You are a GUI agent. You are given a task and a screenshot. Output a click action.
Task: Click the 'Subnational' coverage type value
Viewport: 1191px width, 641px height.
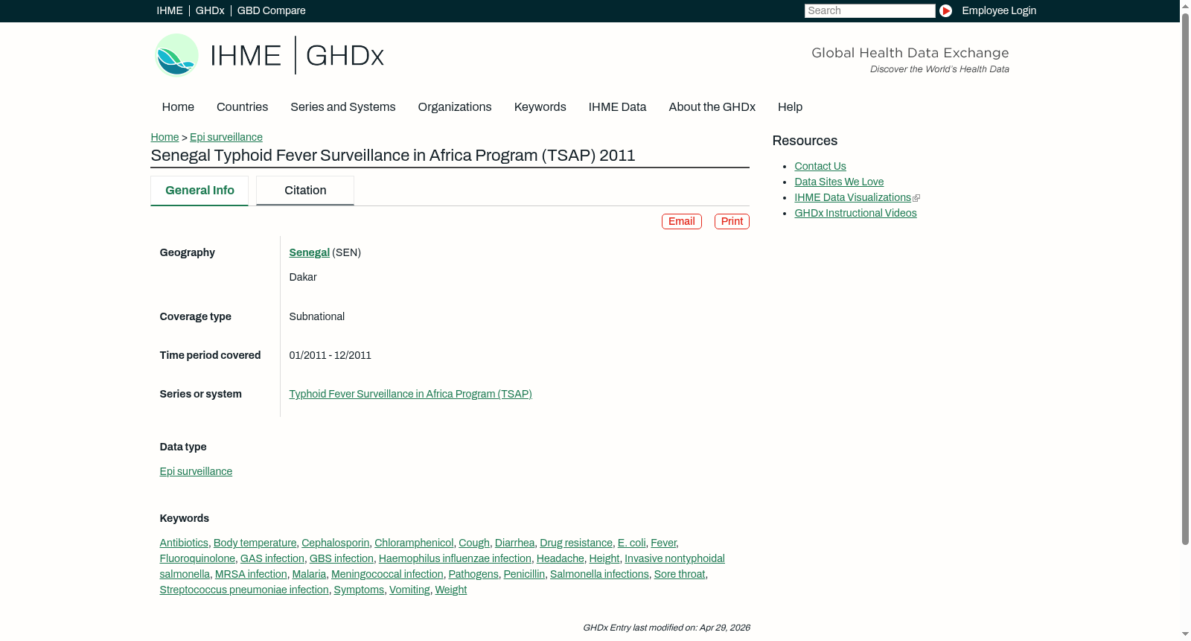[x=317, y=316]
